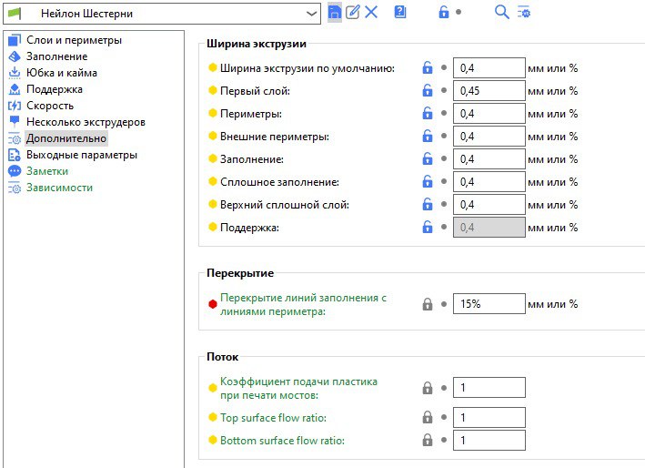
Task: Select Заполнение in the left sidebar
Action: tap(57, 56)
